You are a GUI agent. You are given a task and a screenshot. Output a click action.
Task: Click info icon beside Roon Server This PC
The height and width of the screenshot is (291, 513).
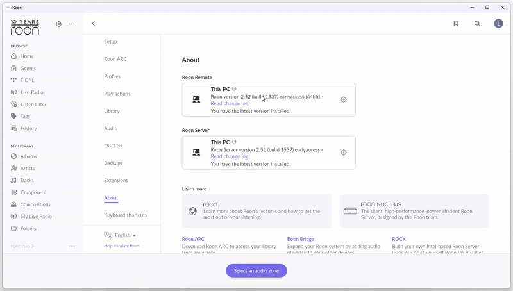pyautogui.click(x=234, y=142)
